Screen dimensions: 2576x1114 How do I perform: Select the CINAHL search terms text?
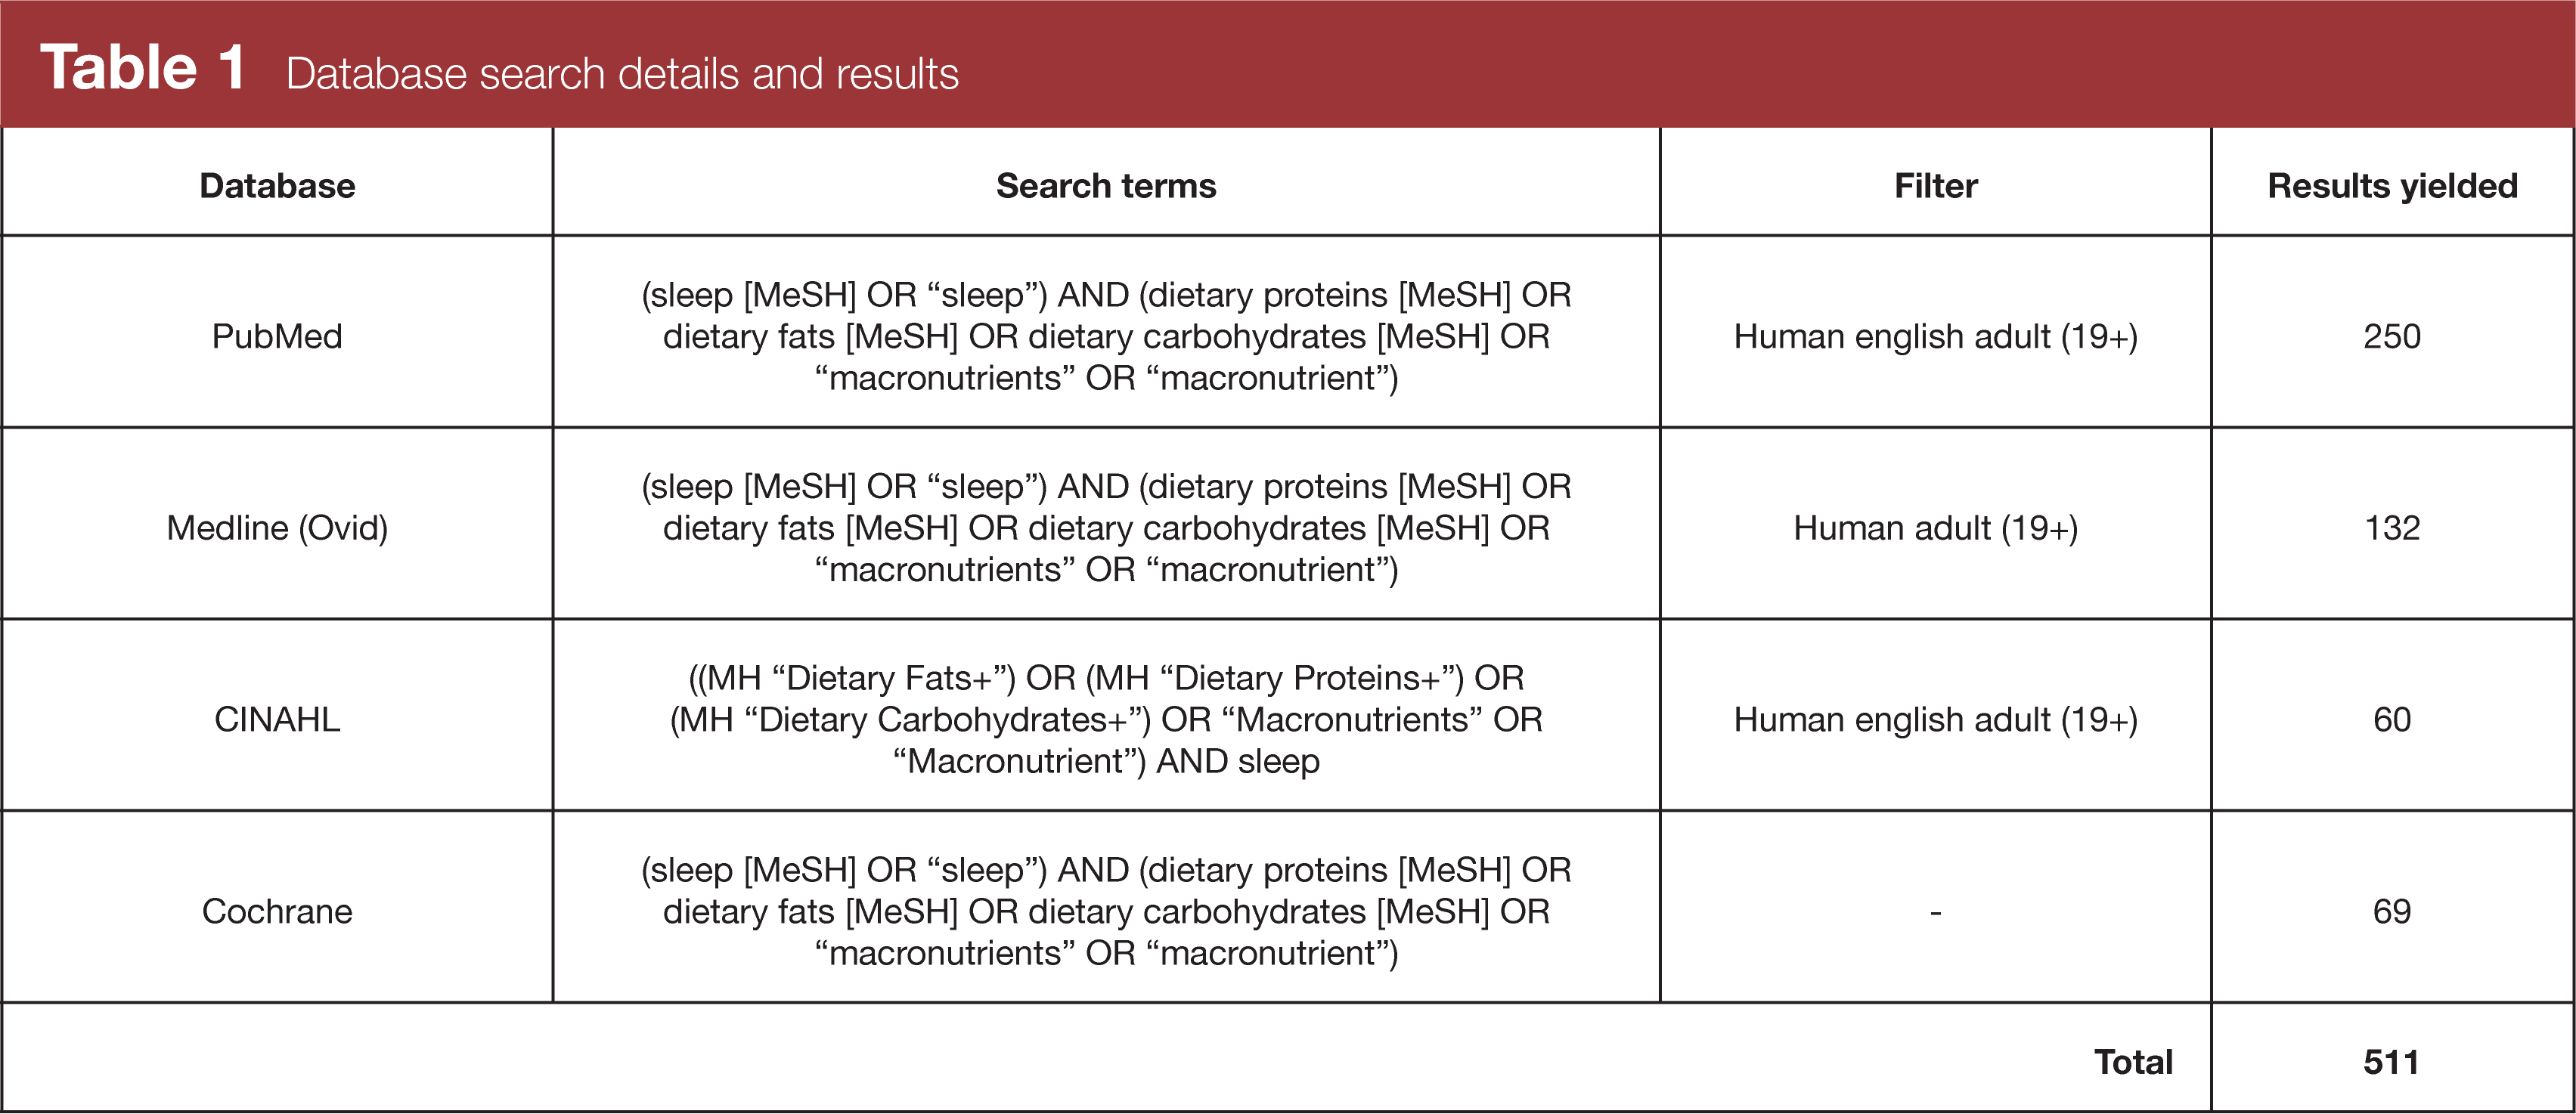tap(1106, 720)
